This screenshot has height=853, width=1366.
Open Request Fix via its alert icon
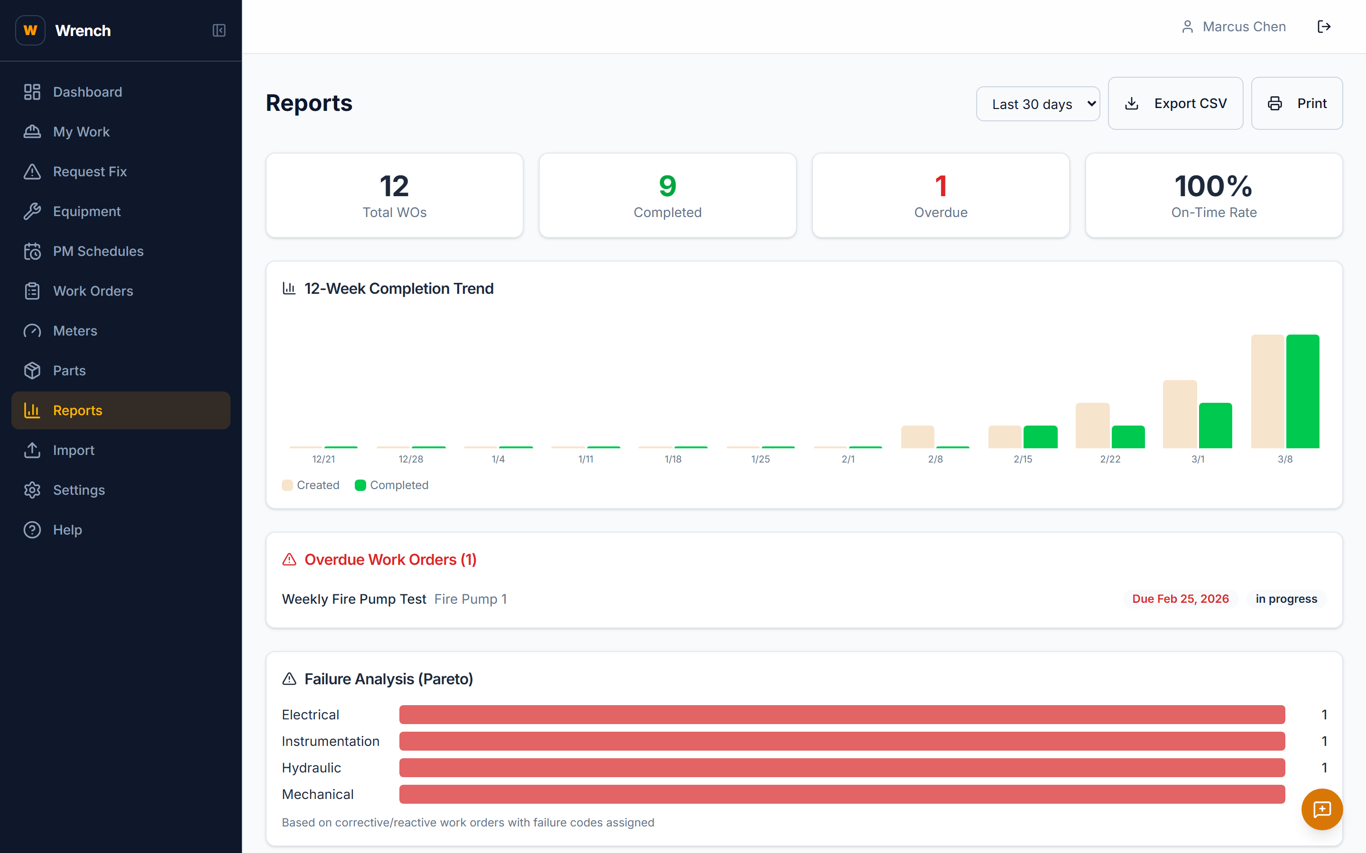click(32, 172)
